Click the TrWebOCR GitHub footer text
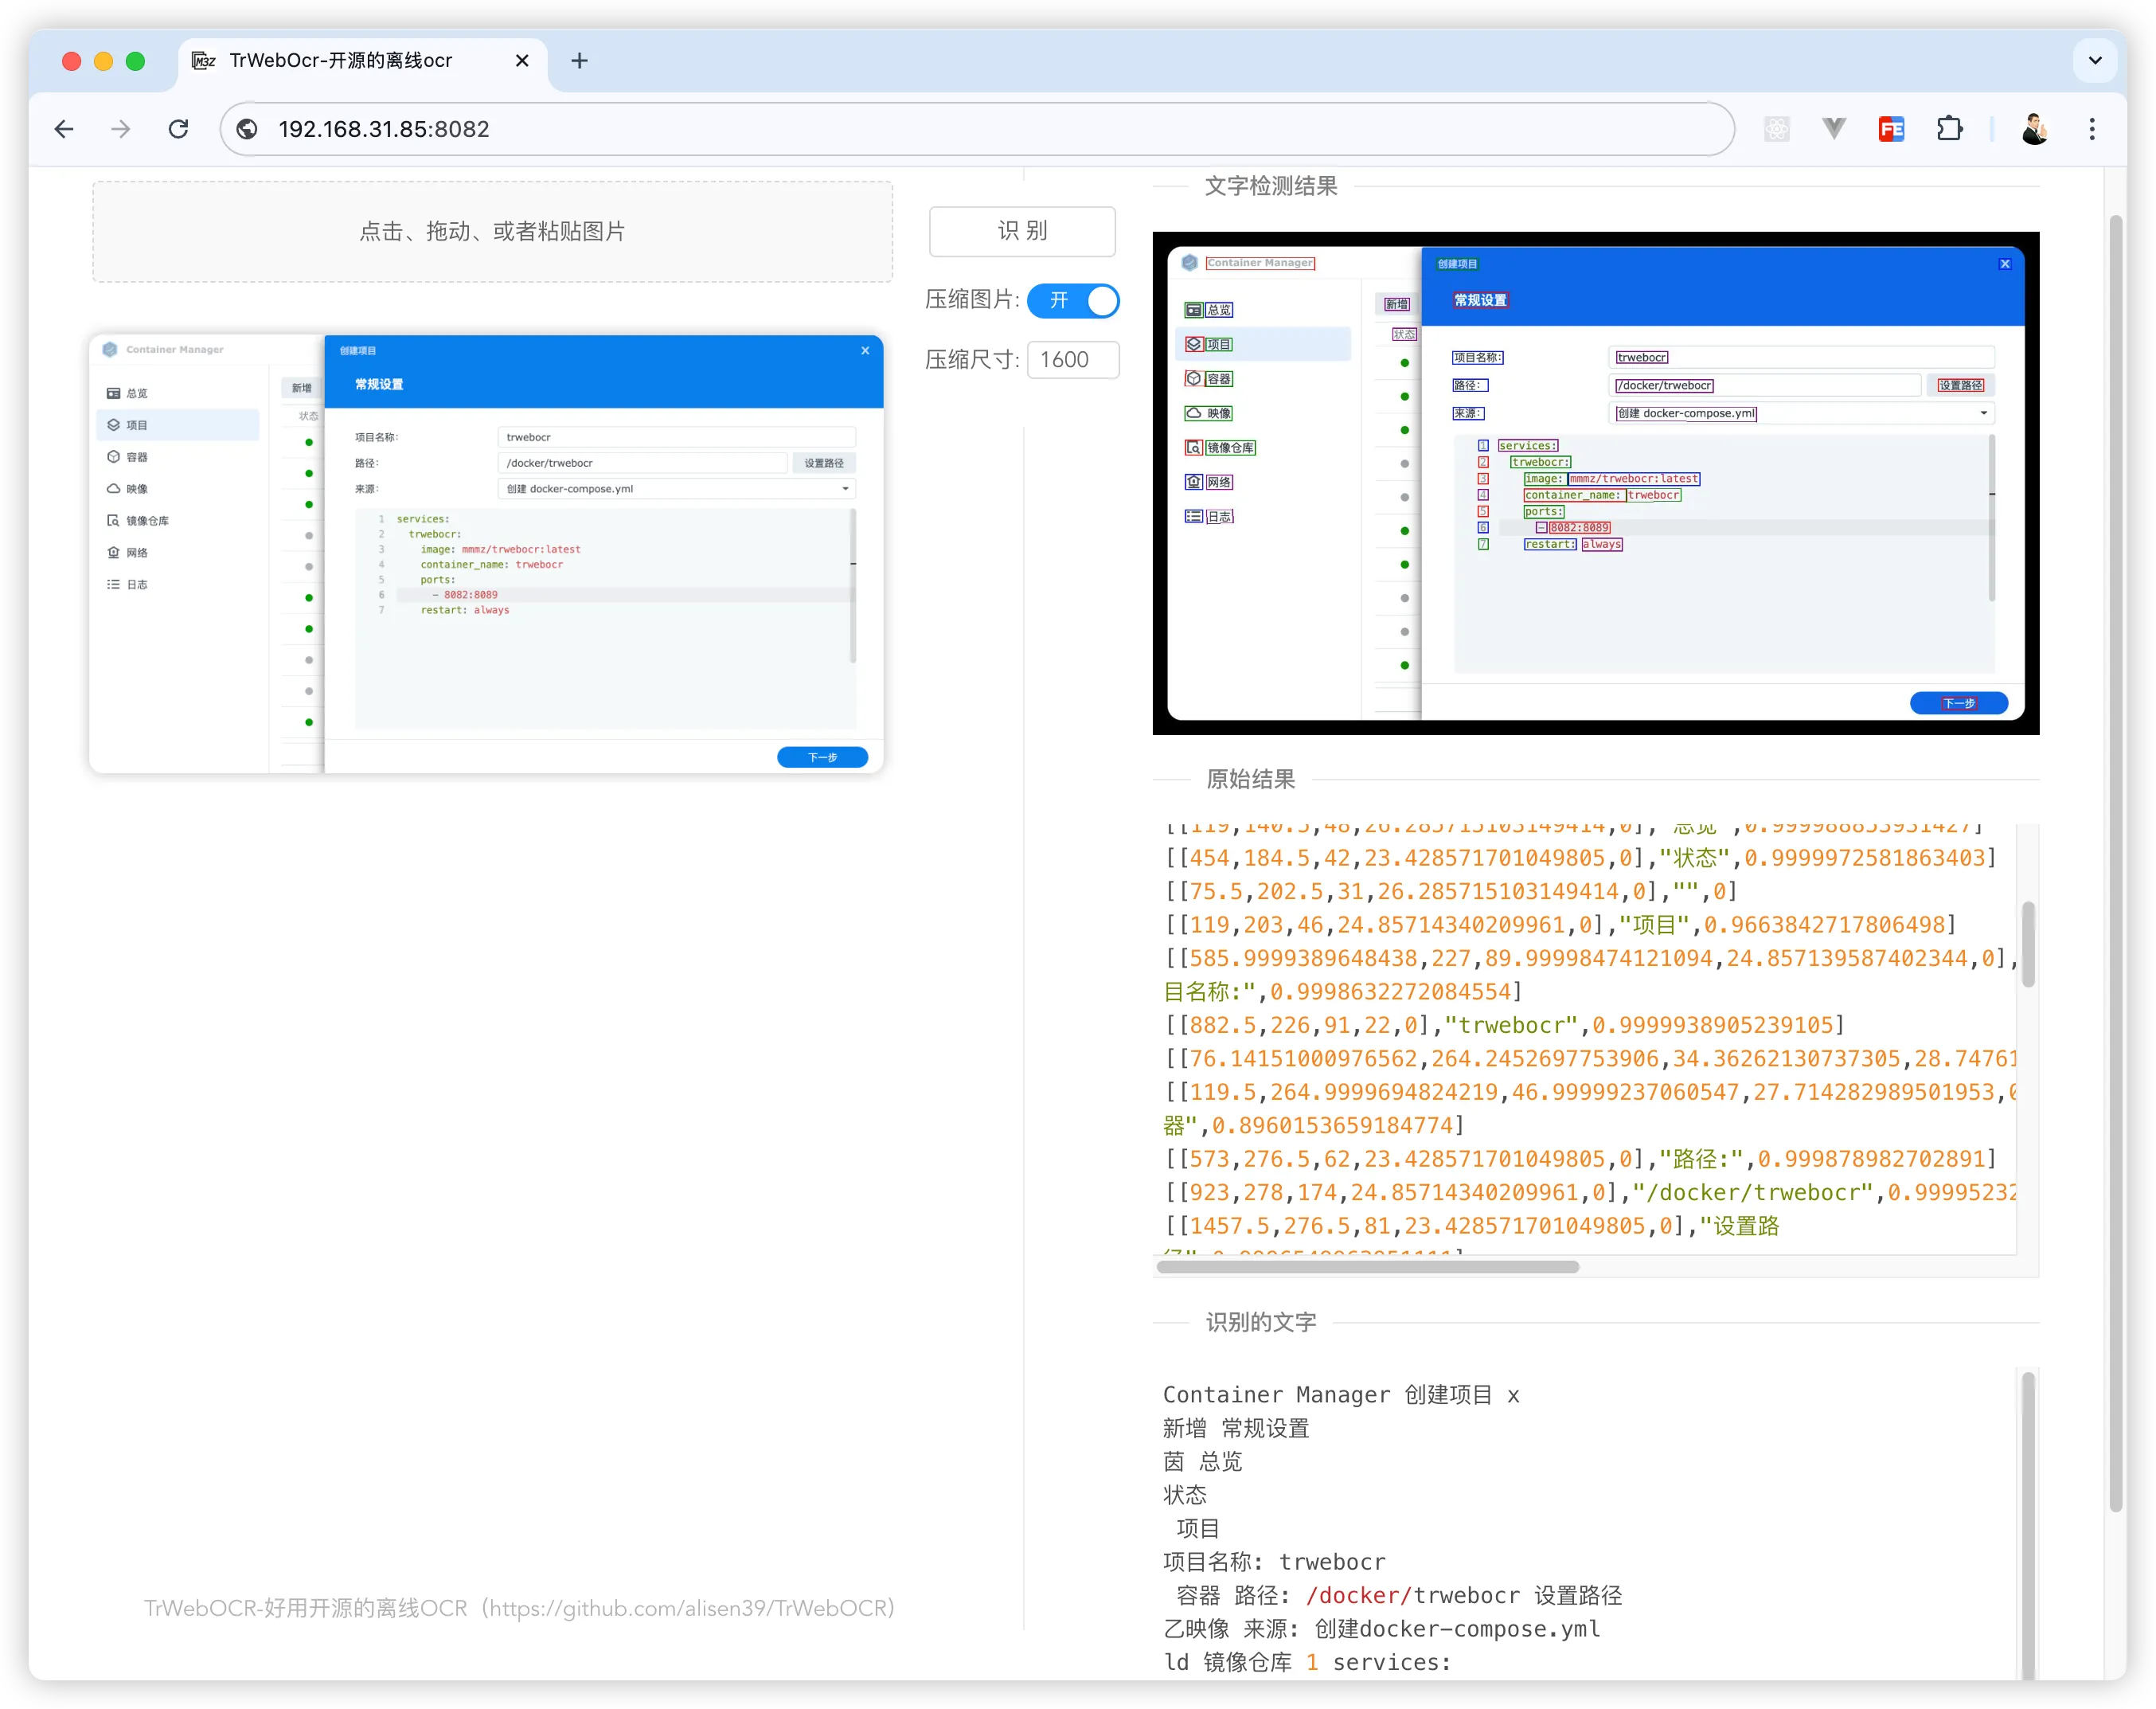 519,1607
